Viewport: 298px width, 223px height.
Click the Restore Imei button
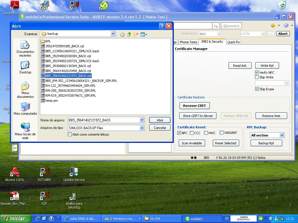tap(271, 116)
